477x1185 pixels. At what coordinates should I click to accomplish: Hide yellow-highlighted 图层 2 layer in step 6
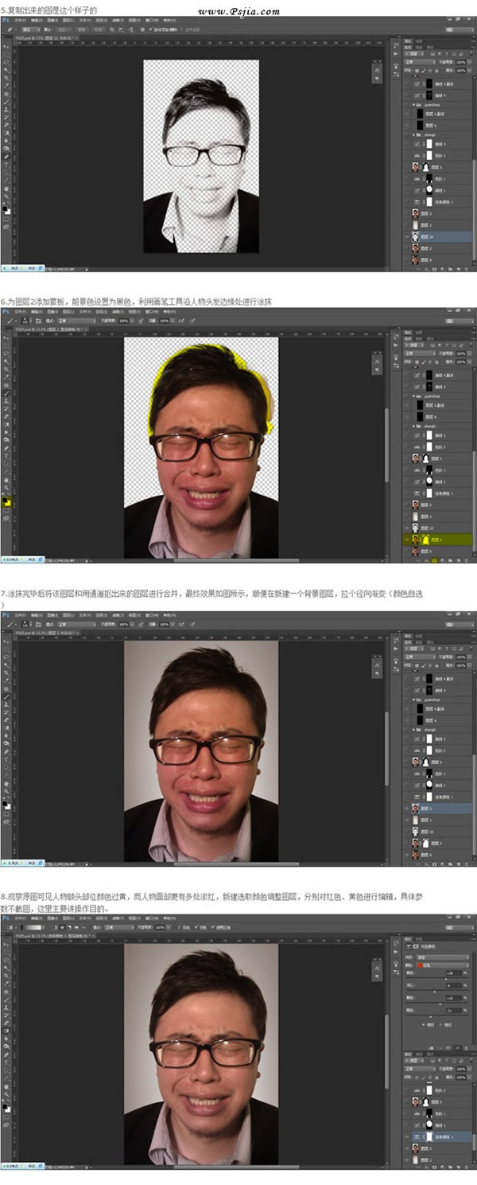408,540
